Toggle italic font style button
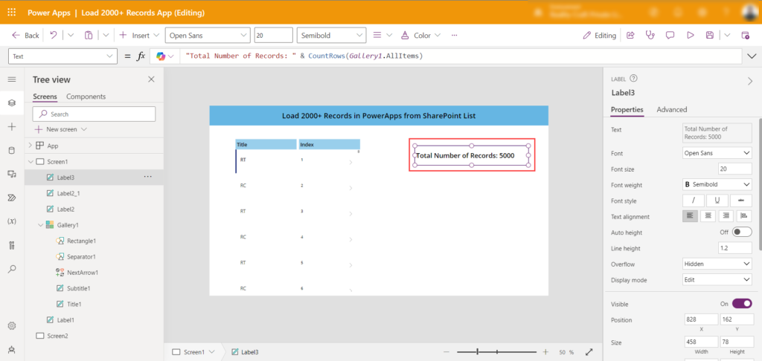 click(x=694, y=201)
